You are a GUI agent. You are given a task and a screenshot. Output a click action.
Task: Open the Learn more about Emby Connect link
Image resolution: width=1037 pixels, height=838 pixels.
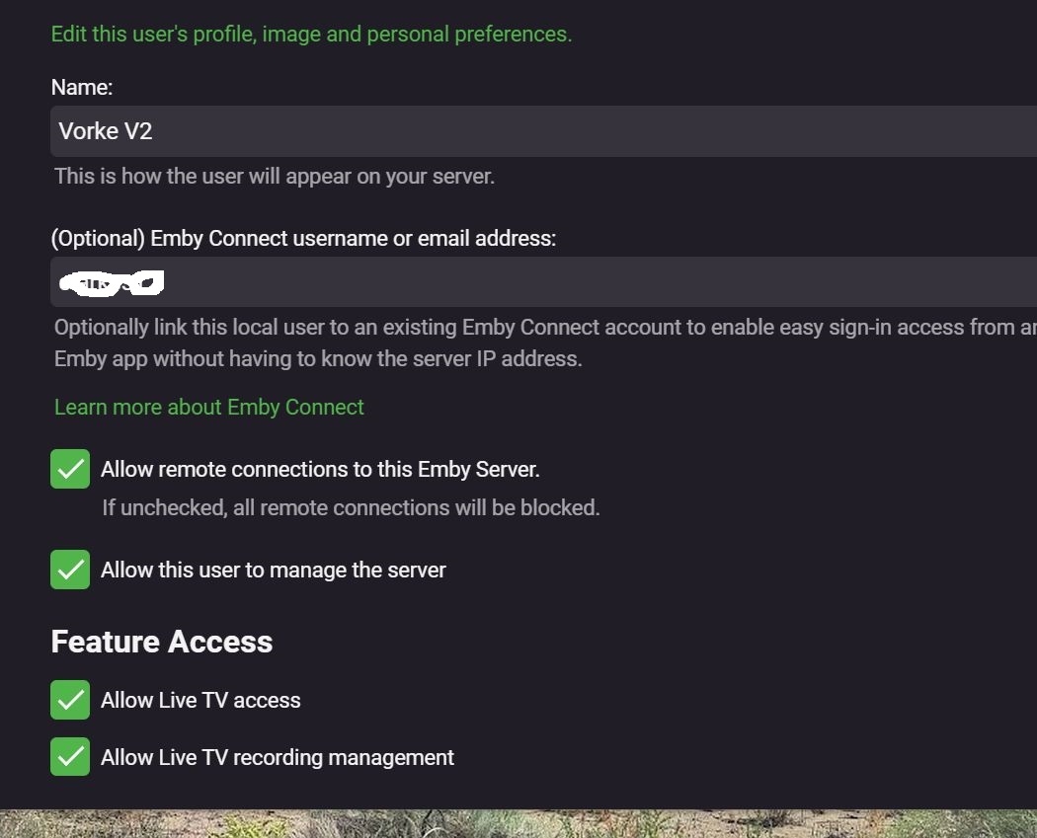pyautogui.click(x=209, y=407)
